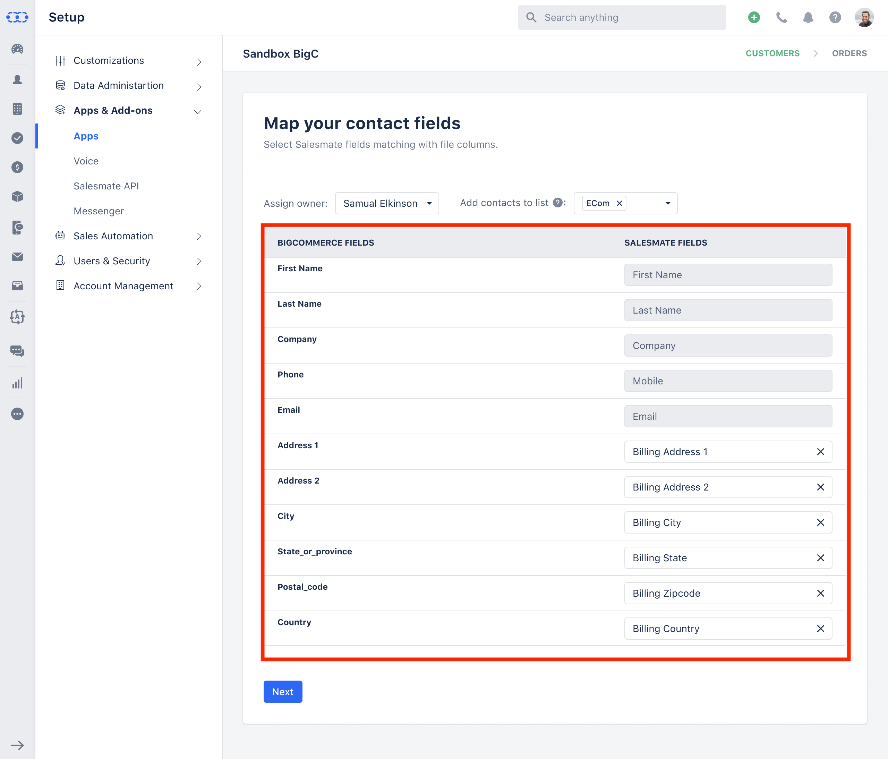Select the Voice menu item
This screenshot has height=759, width=888.
point(86,161)
